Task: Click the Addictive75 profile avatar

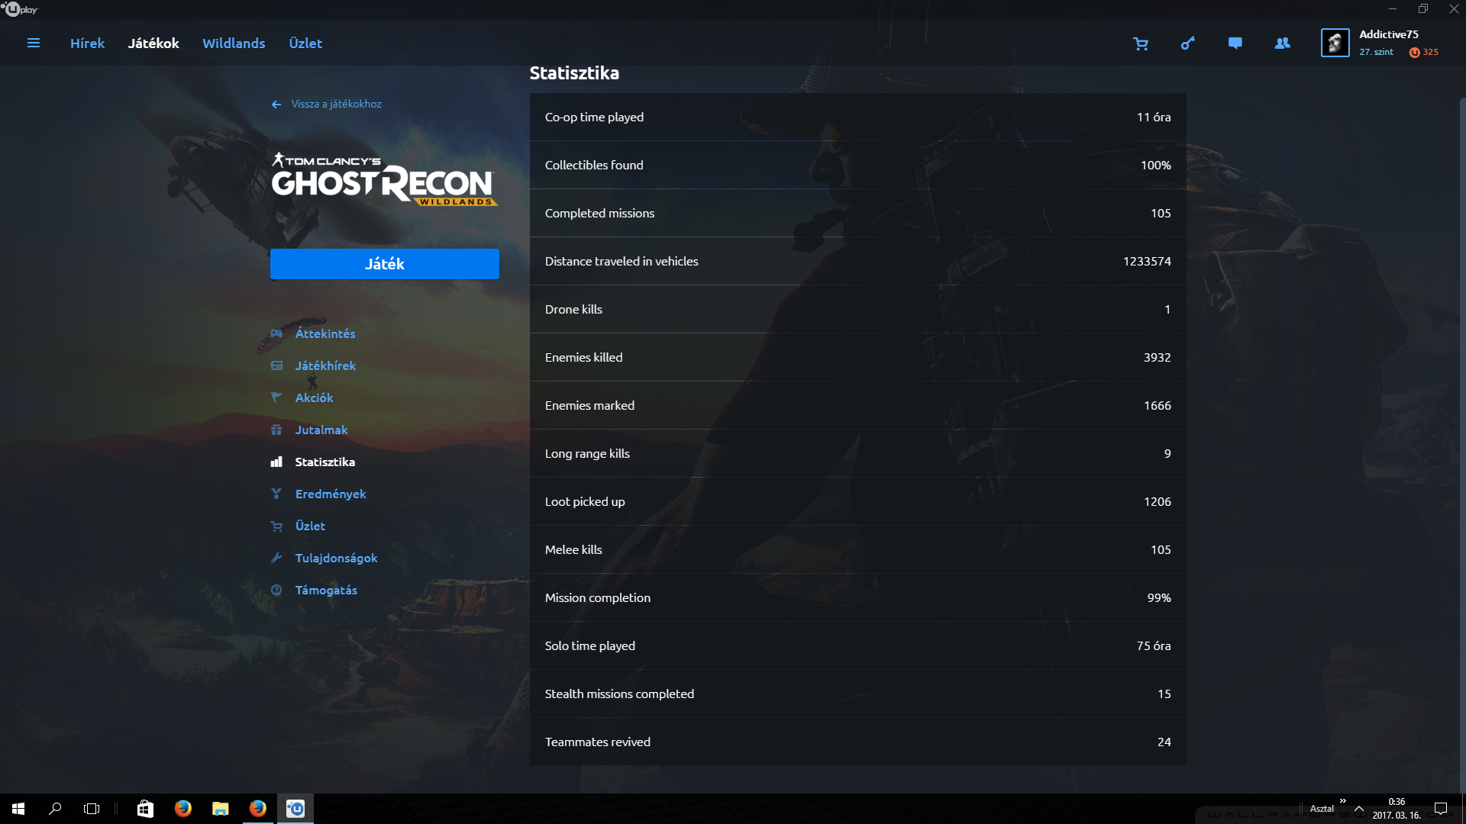Action: click(x=1335, y=43)
